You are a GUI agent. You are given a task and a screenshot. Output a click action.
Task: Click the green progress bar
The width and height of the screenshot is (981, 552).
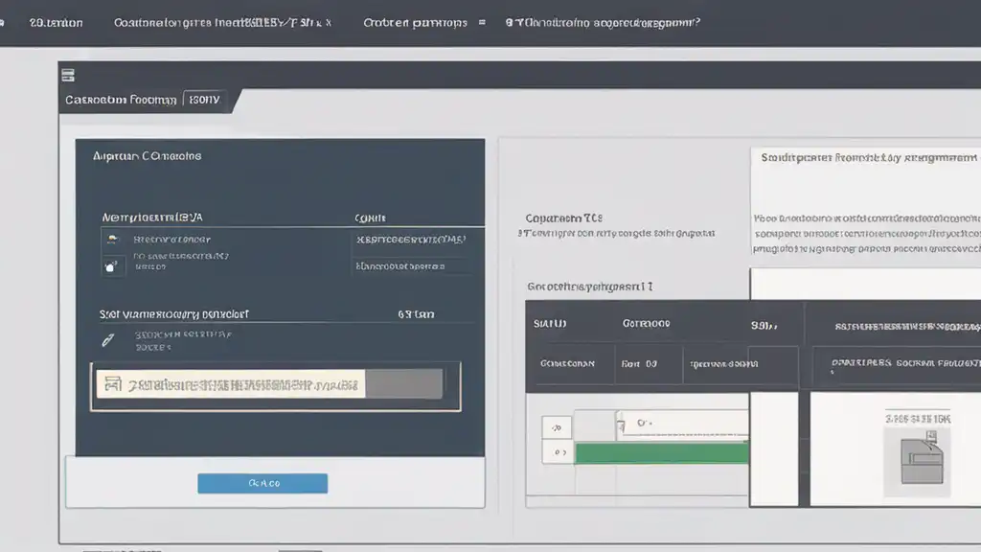[662, 453]
